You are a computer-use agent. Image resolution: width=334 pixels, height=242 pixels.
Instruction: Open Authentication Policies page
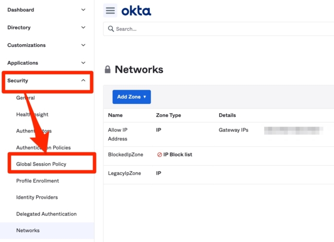(x=43, y=148)
